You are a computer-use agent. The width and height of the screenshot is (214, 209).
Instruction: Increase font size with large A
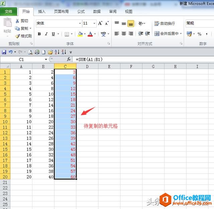click(x=100, y=23)
